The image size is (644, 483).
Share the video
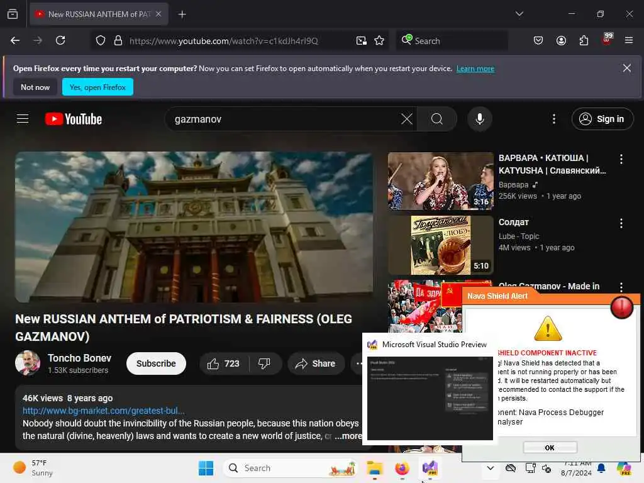coord(316,364)
